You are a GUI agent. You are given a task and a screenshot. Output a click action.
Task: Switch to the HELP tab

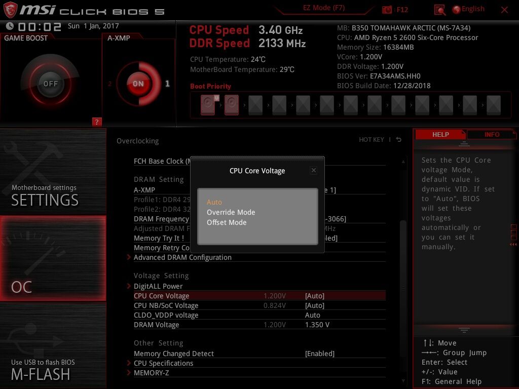(440, 134)
